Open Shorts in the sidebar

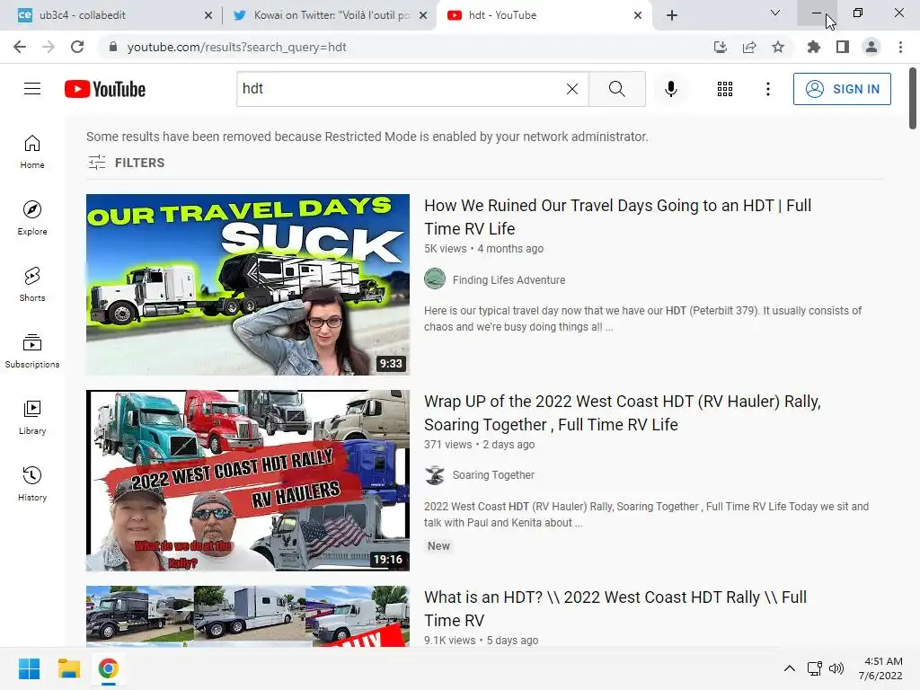[x=32, y=284]
